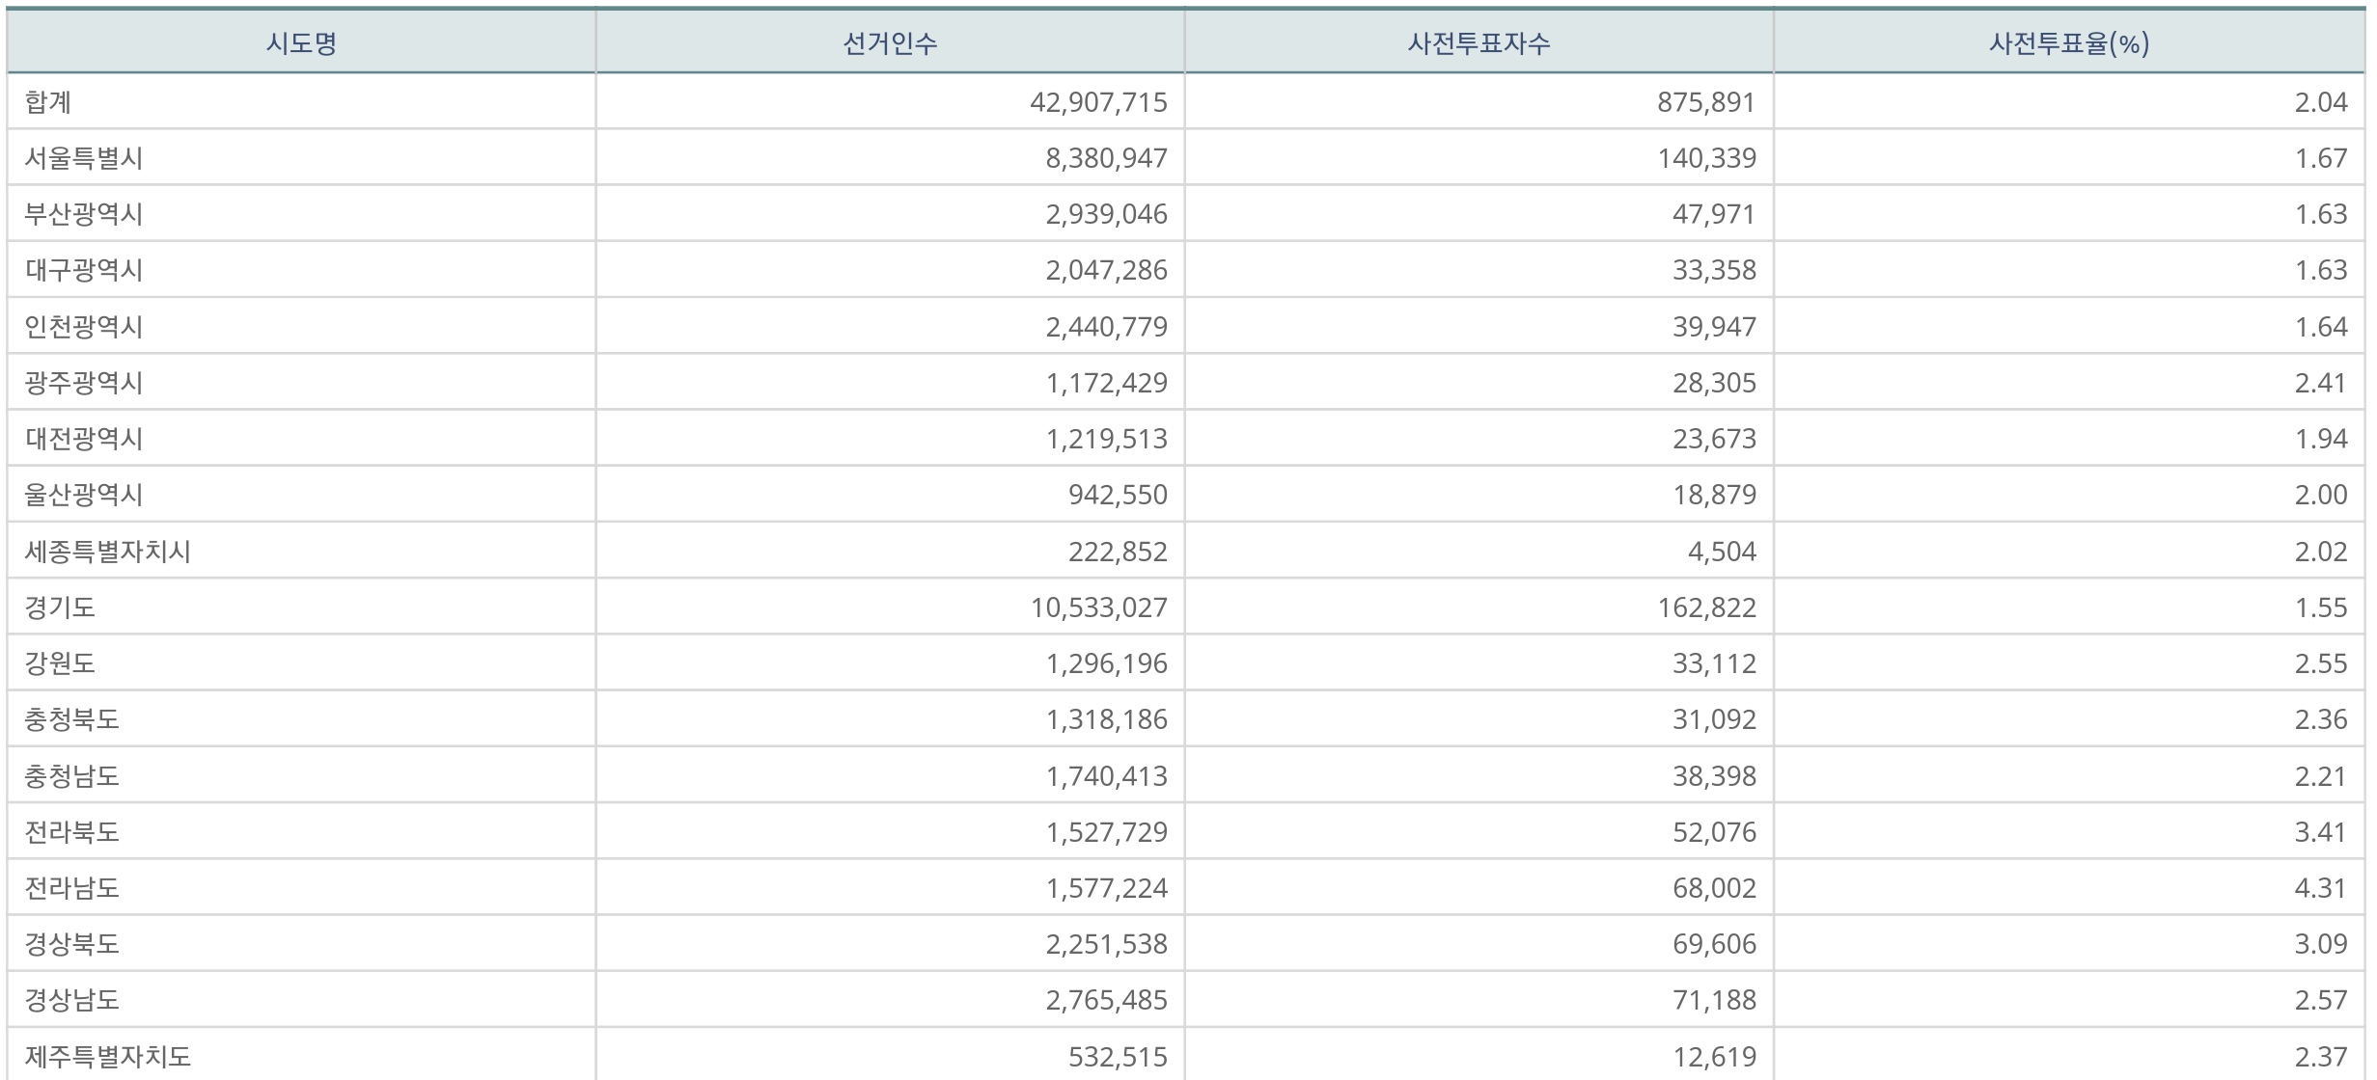The width and height of the screenshot is (2377, 1080).
Task: Click total electors value 42,907,715
Action: 1098,101
